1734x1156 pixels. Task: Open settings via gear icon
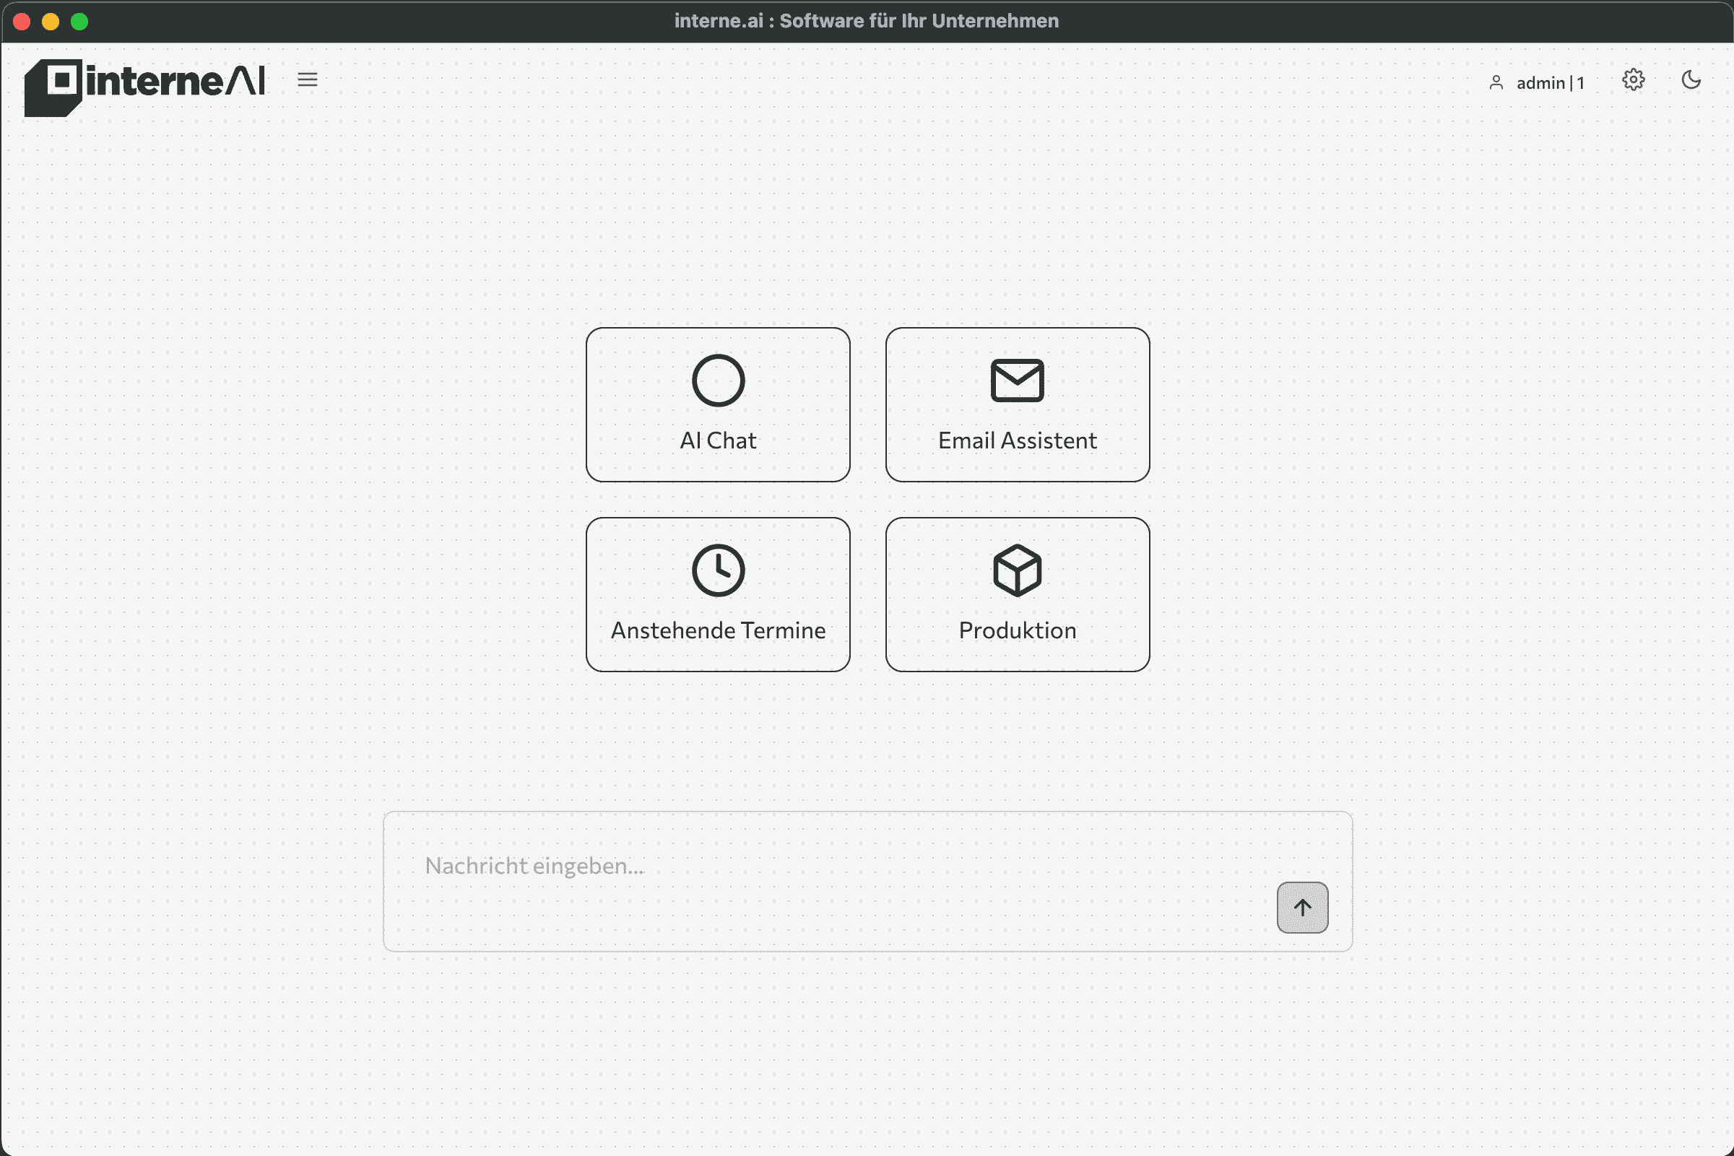pyautogui.click(x=1633, y=79)
